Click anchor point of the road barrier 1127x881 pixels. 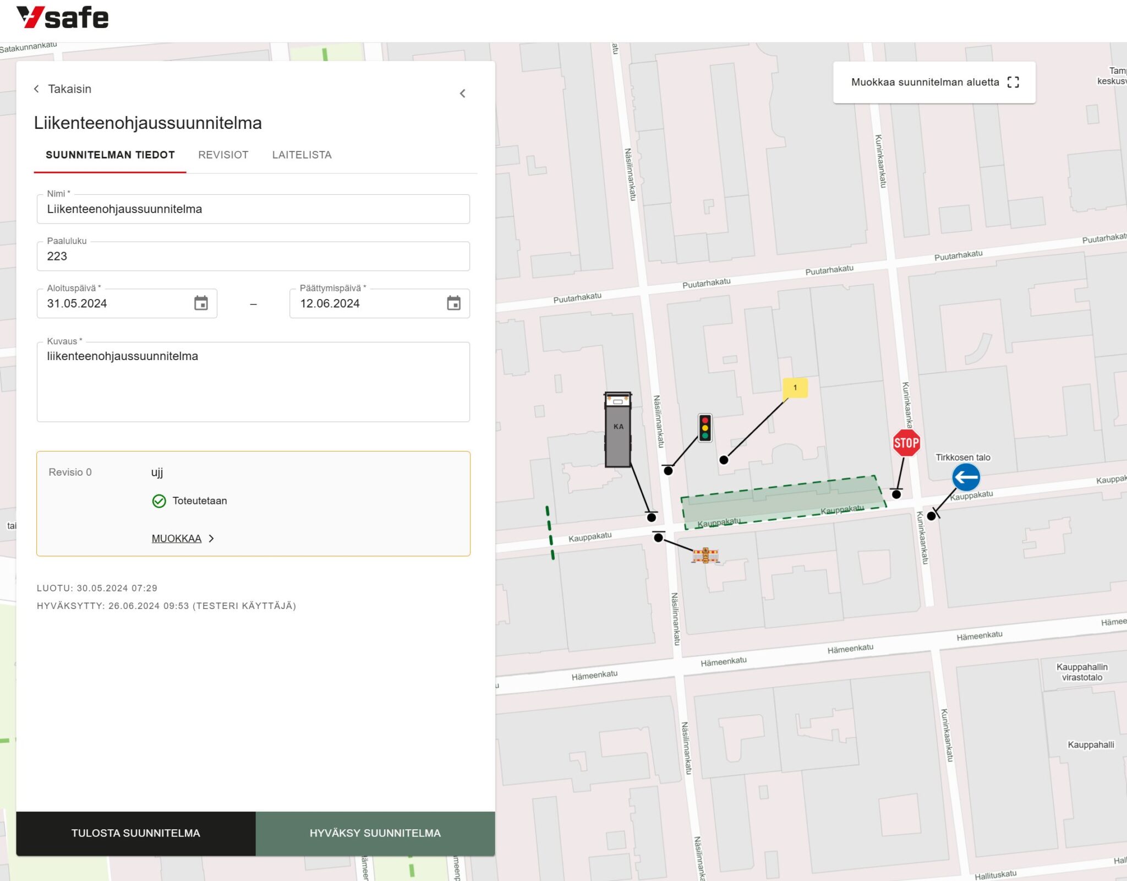click(x=658, y=538)
